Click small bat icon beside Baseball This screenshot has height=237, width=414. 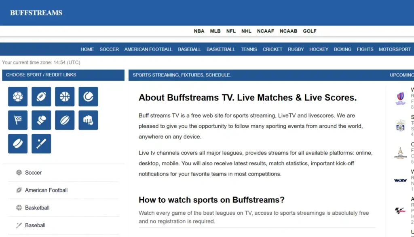19,225
